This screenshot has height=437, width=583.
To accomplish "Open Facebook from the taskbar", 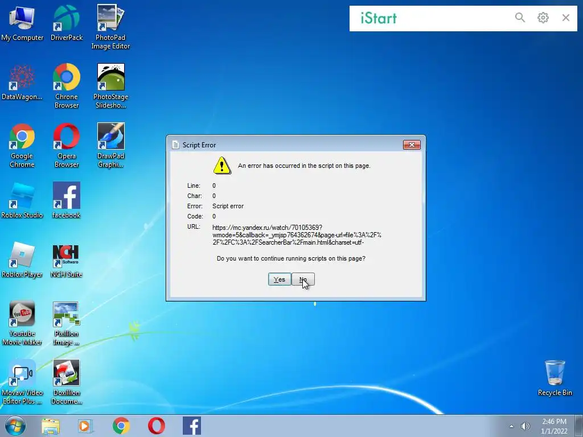I will pos(192,426).
